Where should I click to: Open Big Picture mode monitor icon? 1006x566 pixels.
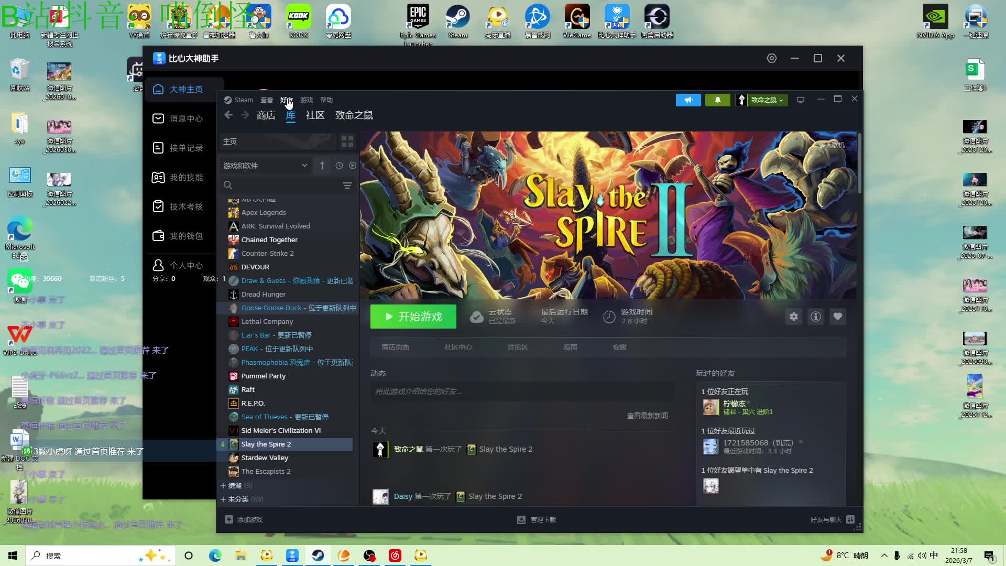[800, 100]
